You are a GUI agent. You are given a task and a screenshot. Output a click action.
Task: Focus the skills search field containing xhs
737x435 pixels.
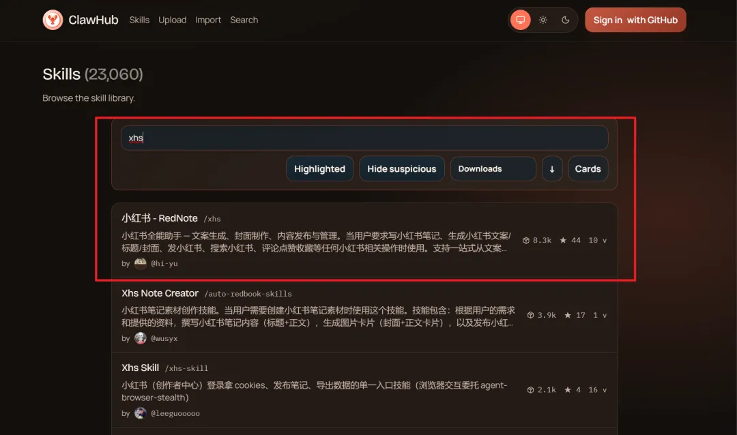(x=364, y=138)
